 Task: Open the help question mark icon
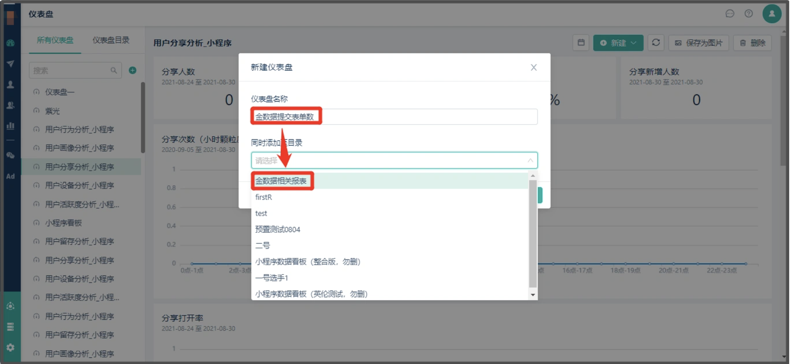749,14
